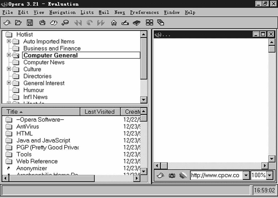Open the Lists menu
This screenshot has width=278, height=198.
[87, 12]
